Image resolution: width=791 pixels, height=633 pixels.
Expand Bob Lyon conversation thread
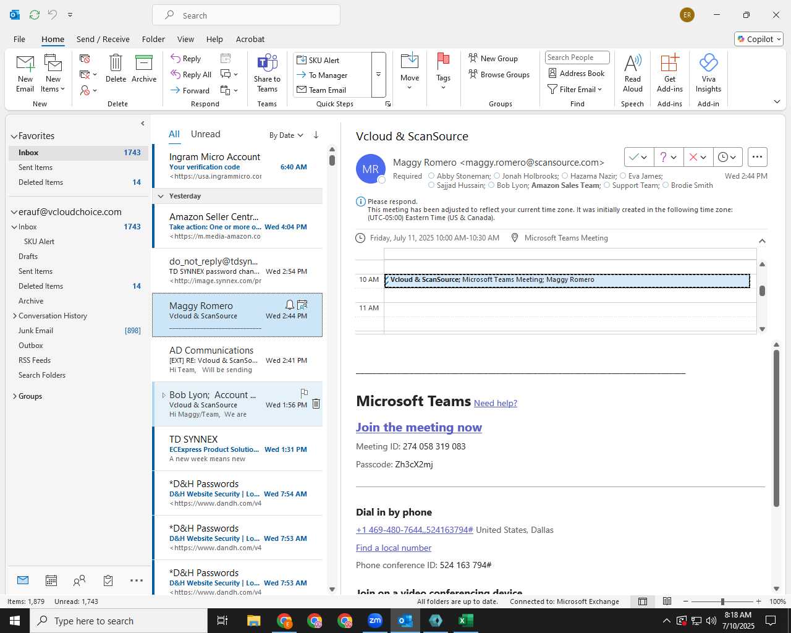click(x=164, y=395)
